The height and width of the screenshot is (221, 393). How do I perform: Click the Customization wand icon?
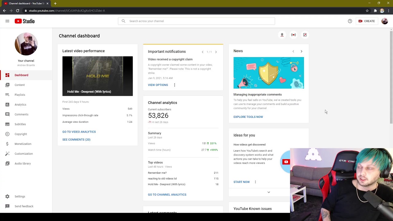pyautogui.click(x=7, y=154)
